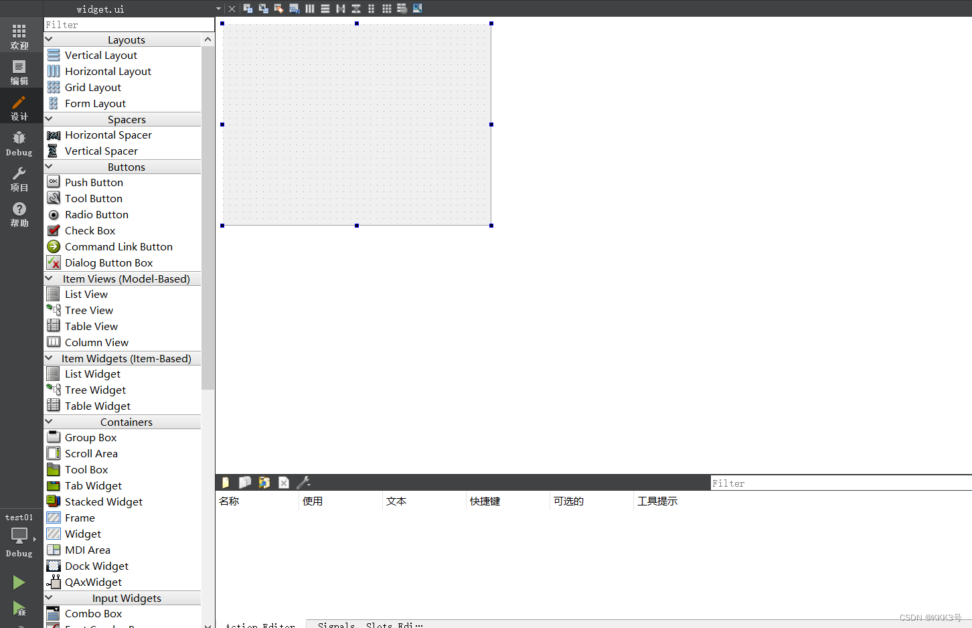Viewport: 972px width, 628px height.
Task: Click the Adjust Size toolbar icon
Action: (418, 9)
